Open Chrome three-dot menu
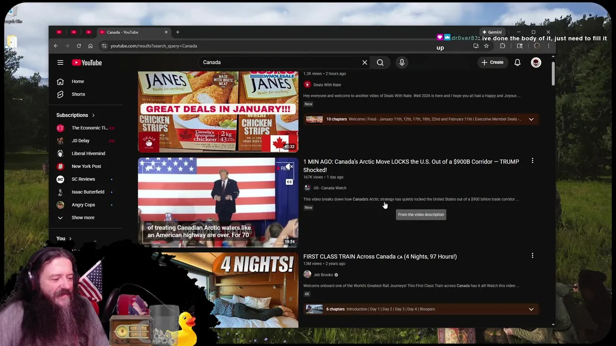This screenshot has height=346, width=616. point(549,46)
